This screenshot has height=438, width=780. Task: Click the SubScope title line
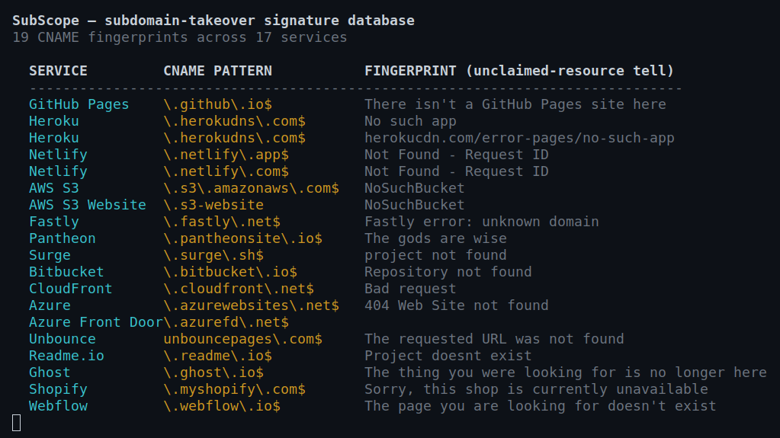pos(213,21)
